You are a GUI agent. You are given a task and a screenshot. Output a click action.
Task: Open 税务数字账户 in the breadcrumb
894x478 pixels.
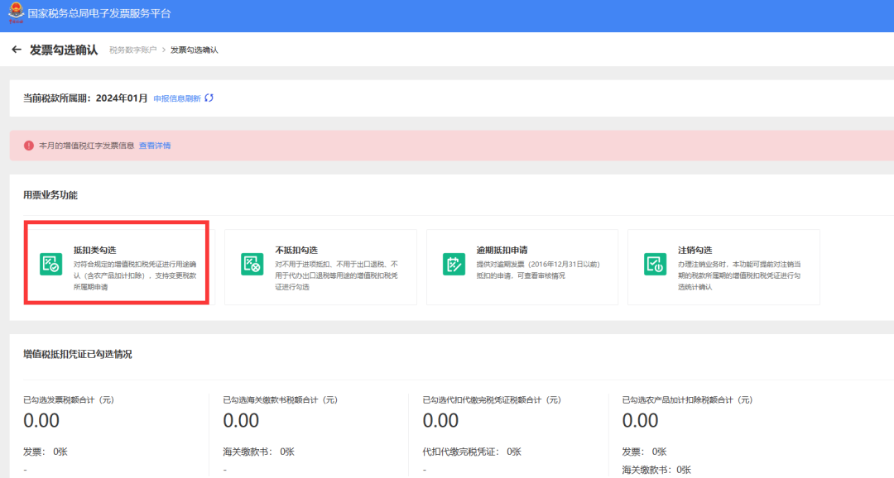pos(132,50)
